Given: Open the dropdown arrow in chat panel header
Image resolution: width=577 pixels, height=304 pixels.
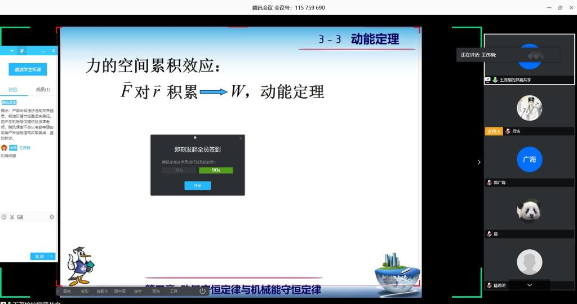Looking at the screenshot, I should coord(12,51).
